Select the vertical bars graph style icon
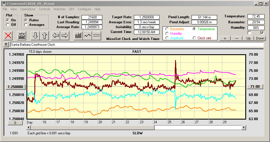The height and width of the screenshot is (142, 270). click(78, 35)
